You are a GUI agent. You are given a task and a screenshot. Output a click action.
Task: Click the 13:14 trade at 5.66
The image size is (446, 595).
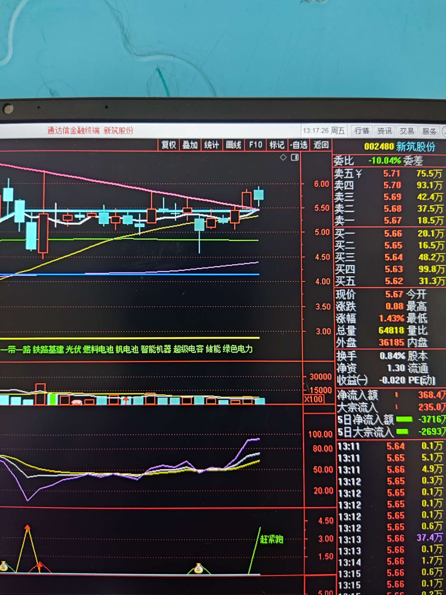click(391, 561)
